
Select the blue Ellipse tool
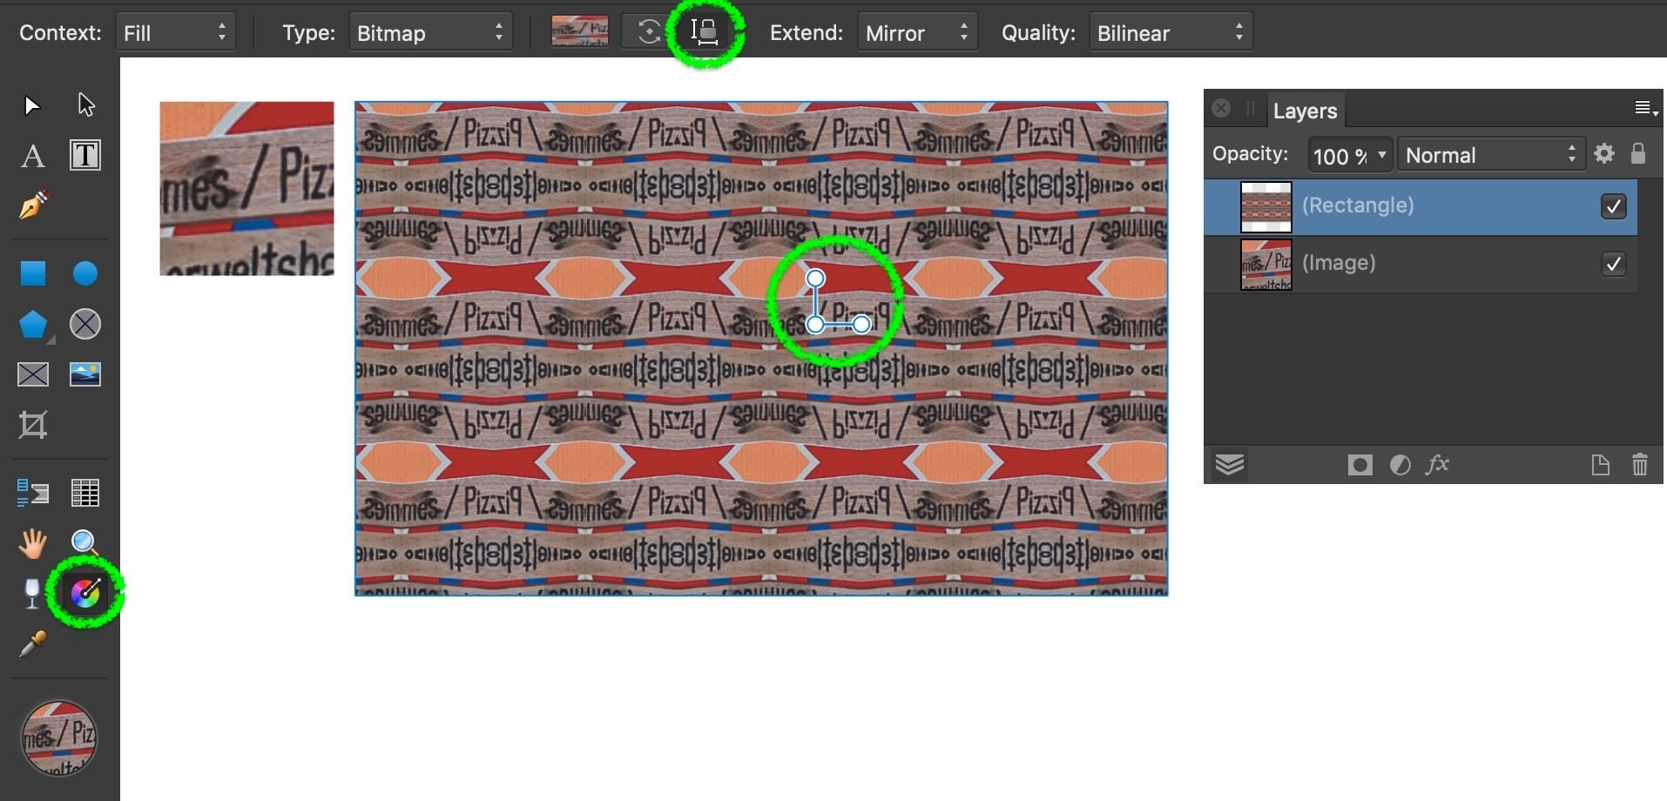[85, 273]
